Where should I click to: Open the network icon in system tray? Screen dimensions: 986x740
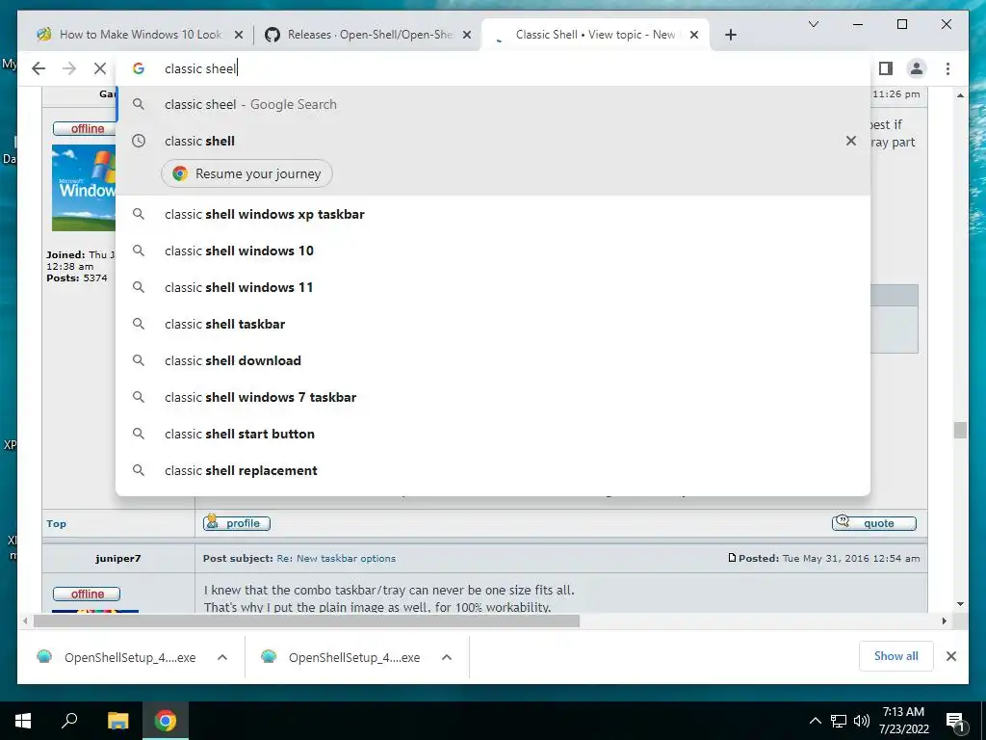tap(839, 721)
